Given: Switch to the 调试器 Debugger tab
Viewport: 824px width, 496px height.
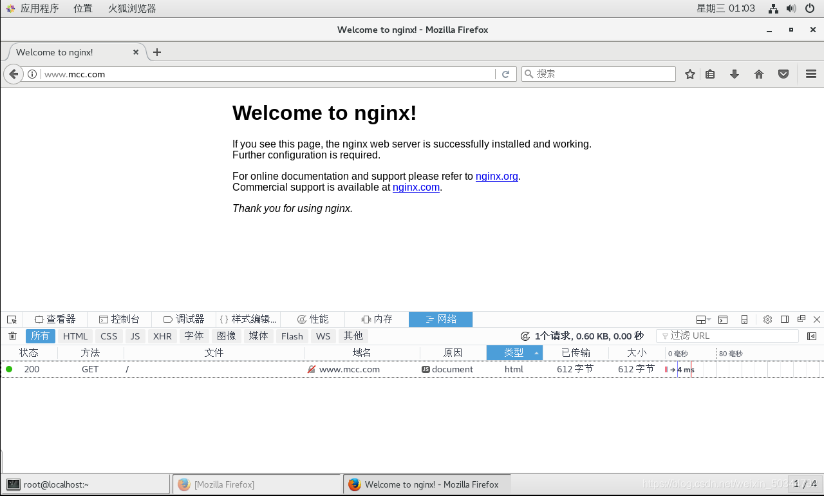Looking at the screenshot, I should [x=183, y=320].
